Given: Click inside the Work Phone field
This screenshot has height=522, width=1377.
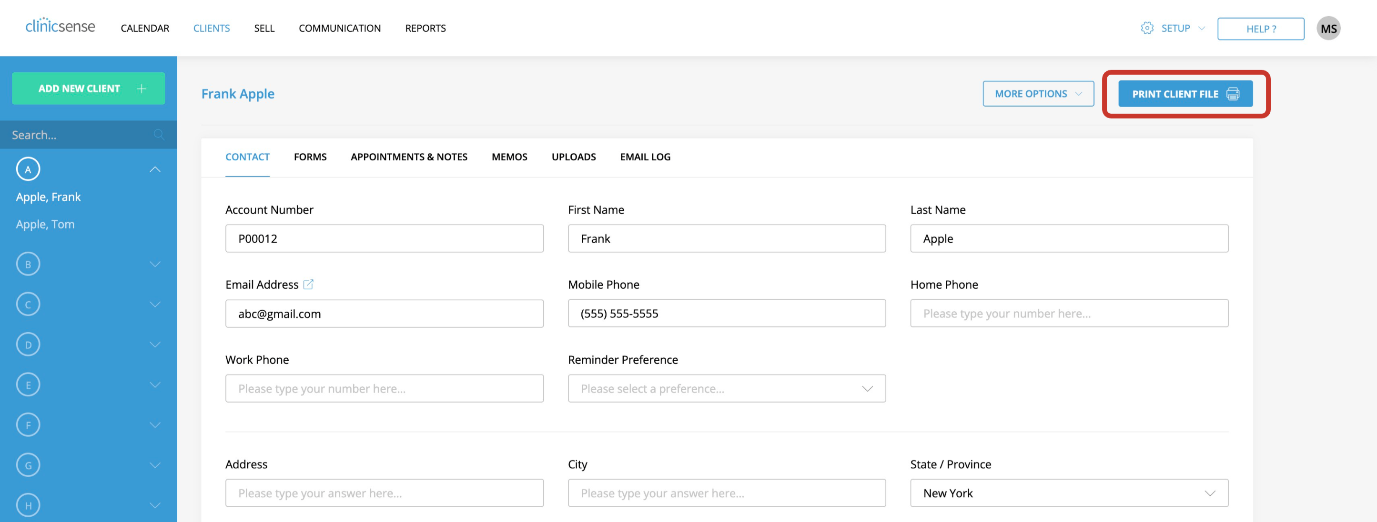Looking at the screenshot, I should coord(385,389).
